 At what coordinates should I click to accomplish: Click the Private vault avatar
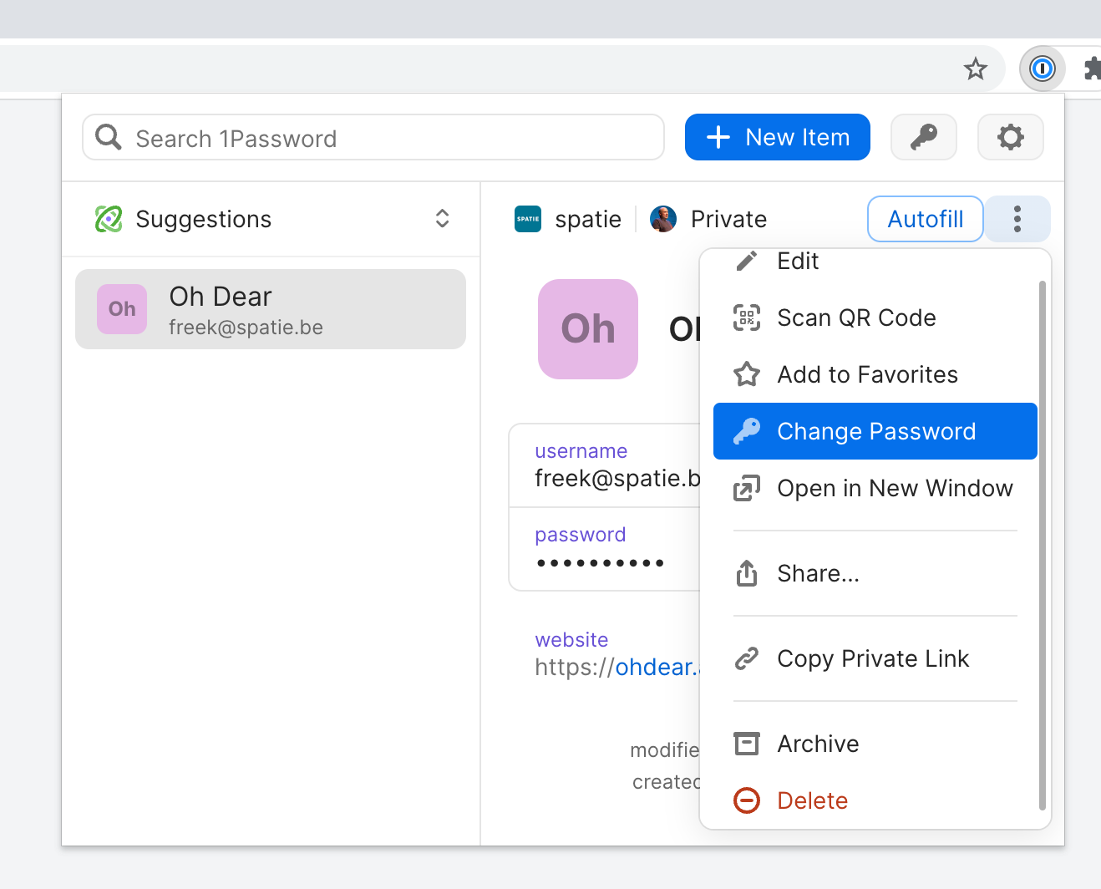[x=663, y=219]
